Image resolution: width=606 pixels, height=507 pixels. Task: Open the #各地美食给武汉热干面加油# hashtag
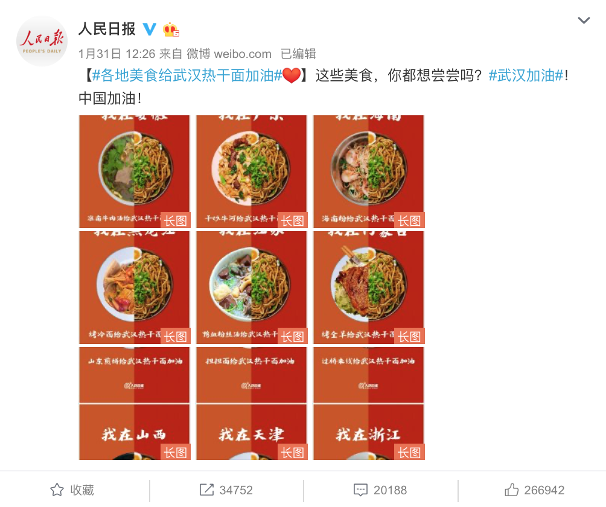[x=187, y=75]
